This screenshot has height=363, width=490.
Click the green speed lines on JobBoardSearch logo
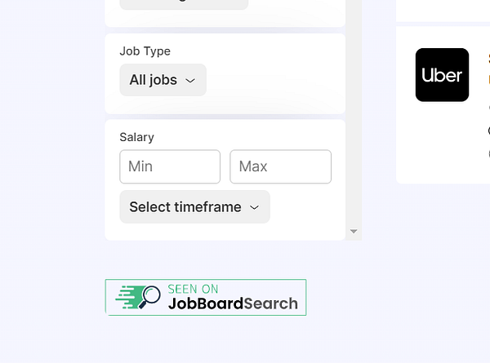click(x=125, y=298)
